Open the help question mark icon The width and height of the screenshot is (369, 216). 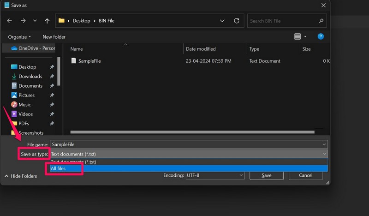[x=321, y=36]
